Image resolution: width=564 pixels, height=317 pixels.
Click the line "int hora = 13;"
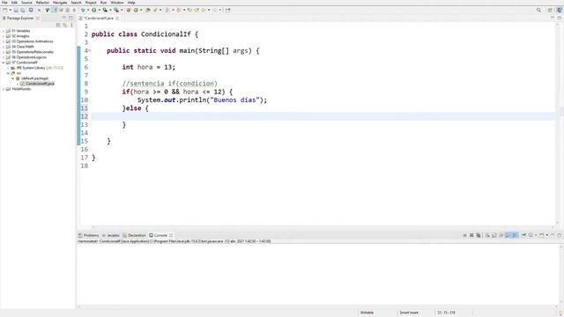pyautogui.click(x=149, y=67)
